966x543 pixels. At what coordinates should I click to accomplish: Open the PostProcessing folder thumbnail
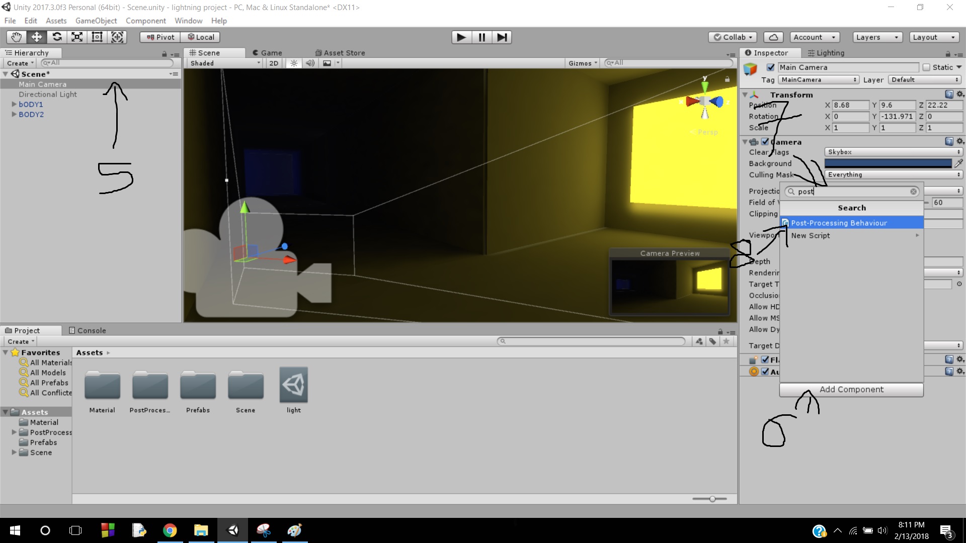(150, 386)
